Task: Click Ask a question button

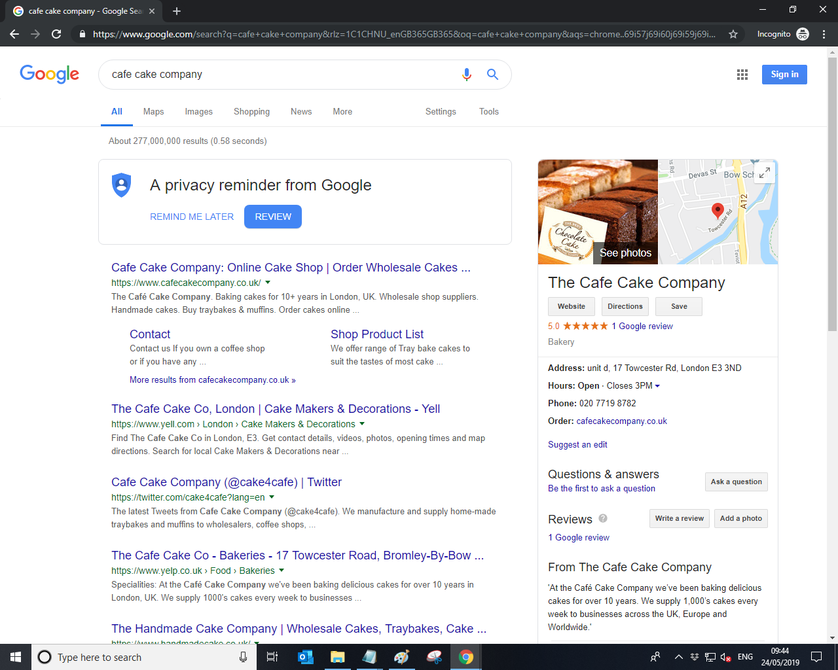Action: 737,482
